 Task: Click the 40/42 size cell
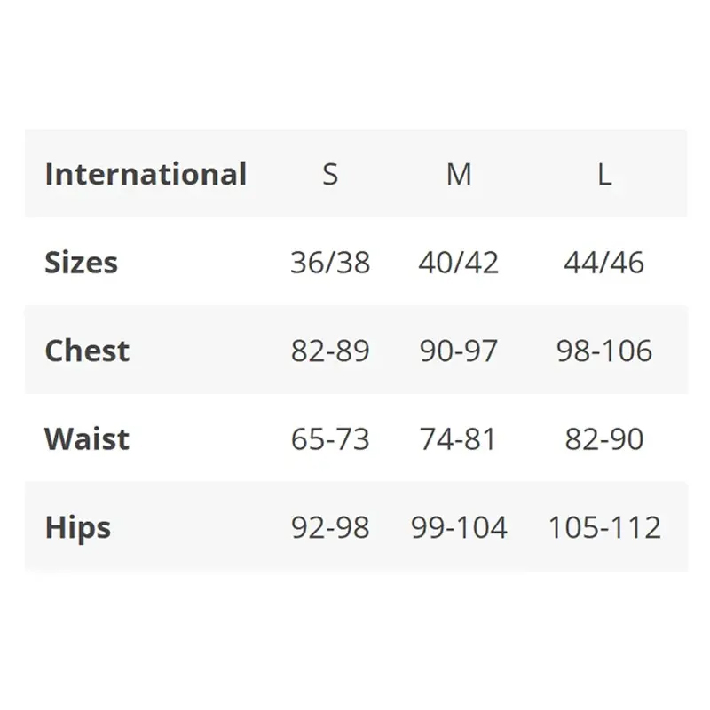pyautogui.click(x=458, y=263)
